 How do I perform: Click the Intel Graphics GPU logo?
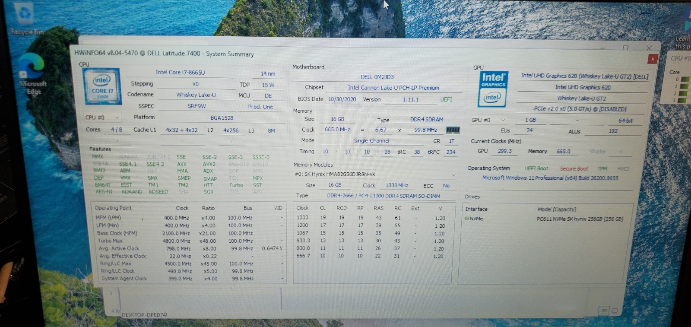click(x=493, y=89)
